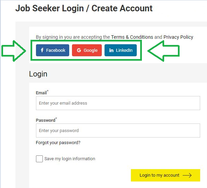Screen dimensions: 207x188
Task: Click the Facebook "f" logo icon
Action: (42, 50)
